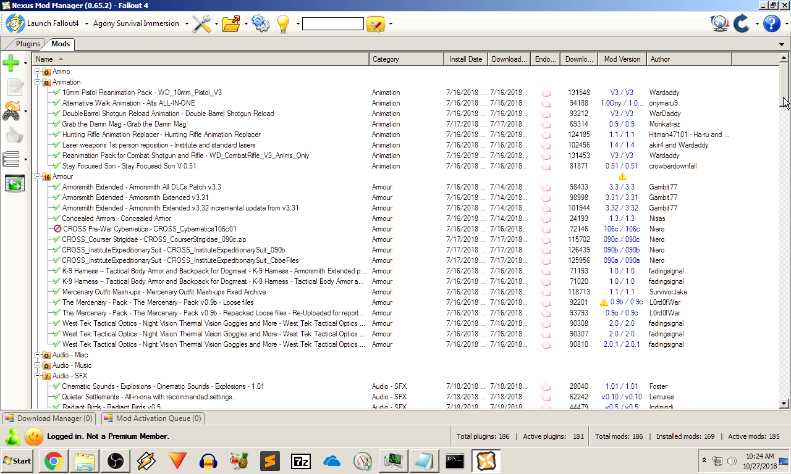The height and width of the screenshot is (474, 791).
Task: Click the mod list vertical scrollbar thumb
Action: coord(784,85)
